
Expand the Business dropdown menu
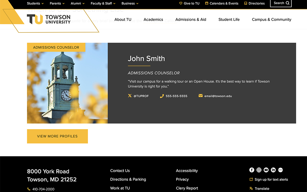click(x=130, y=3)
